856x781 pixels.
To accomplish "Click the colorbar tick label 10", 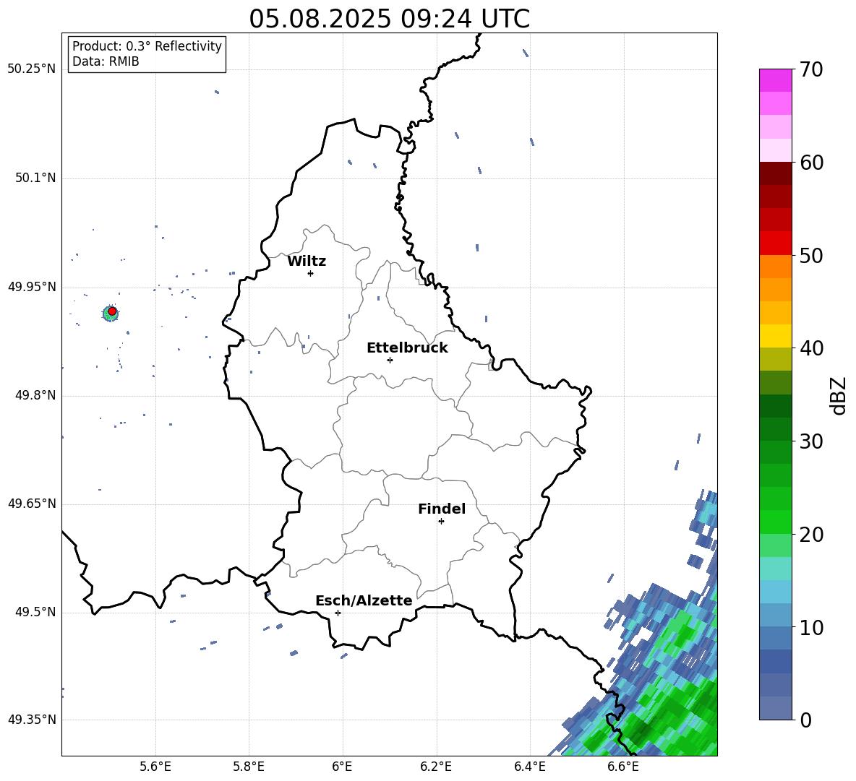I will click(811, 627).
